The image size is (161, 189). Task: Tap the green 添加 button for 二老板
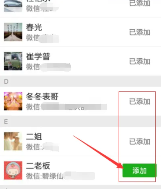pos(139,170)
